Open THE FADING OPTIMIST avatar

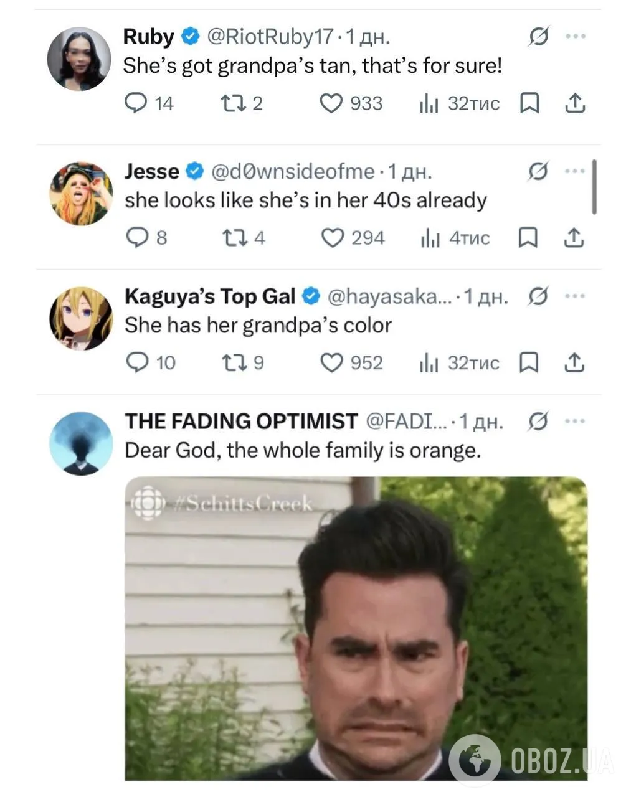[x=81, y=443]
